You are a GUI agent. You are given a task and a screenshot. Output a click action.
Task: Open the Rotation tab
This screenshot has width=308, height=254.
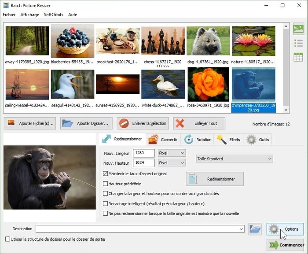point(198,140)
